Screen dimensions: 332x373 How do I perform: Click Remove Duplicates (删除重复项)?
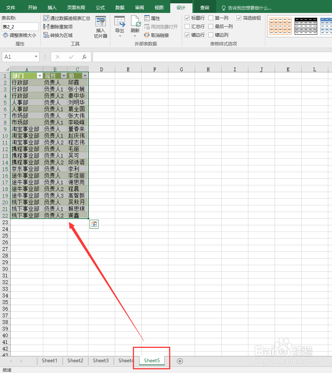tap(58, 27)
